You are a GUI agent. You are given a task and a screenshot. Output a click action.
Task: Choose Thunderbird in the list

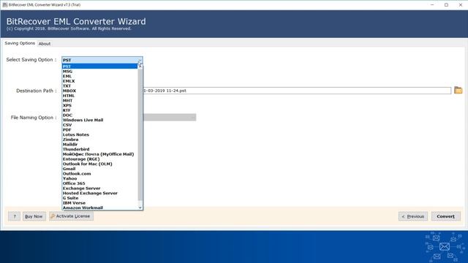point(99,149)
